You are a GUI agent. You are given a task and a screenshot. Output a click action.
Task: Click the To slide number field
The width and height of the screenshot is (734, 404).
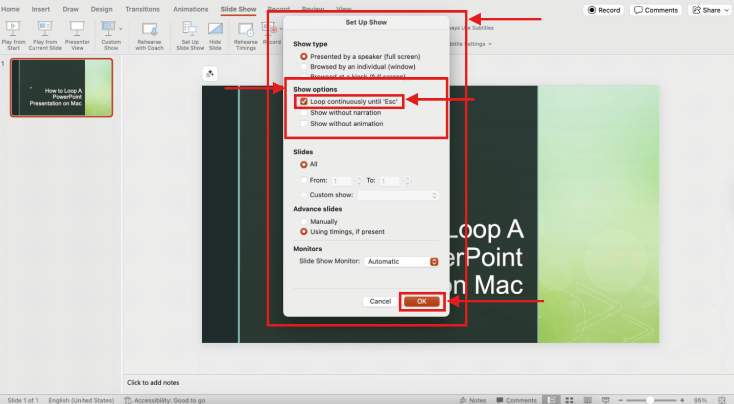390,181
